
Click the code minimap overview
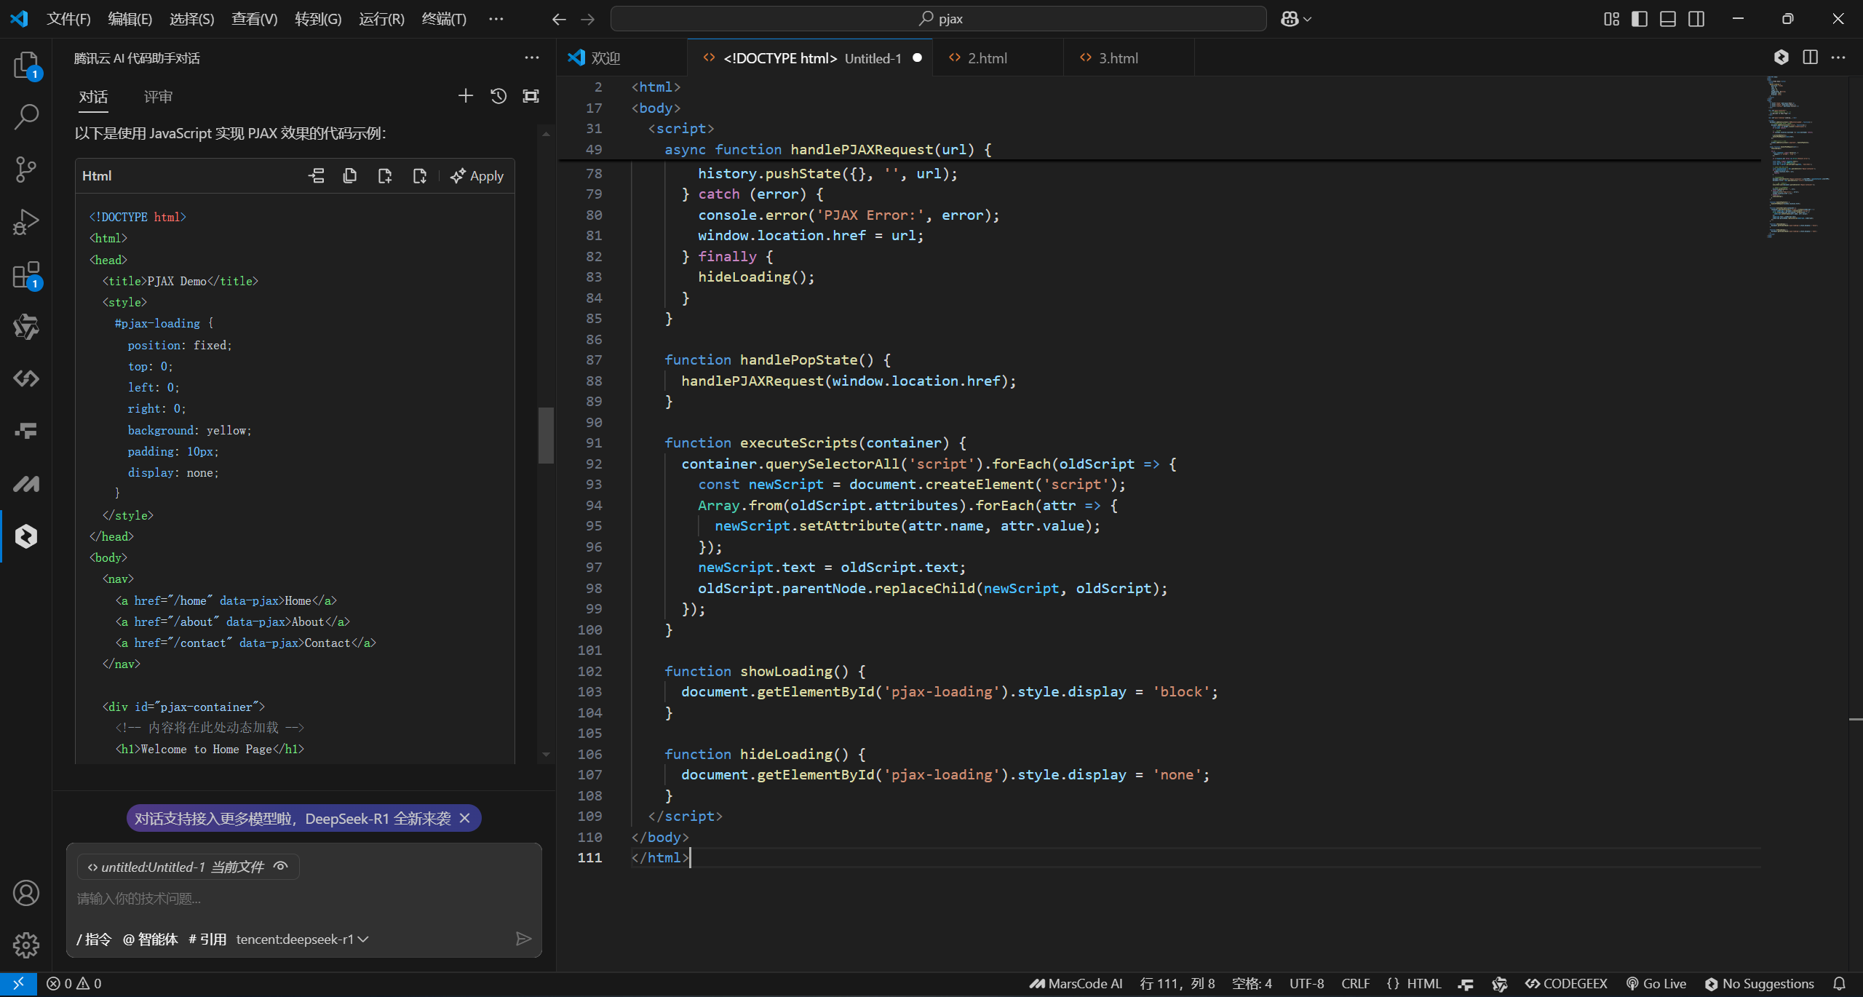[x=1798, y=156]
